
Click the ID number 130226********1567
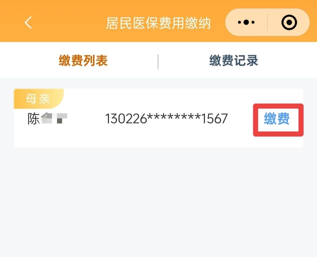[x=166, y=119]
